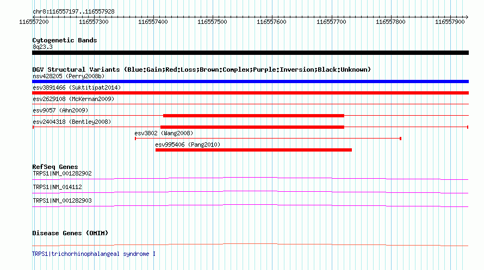Click the black 8q23.3 cytogenetic band bar
This screenshot has height=270, width=484.
coord(250,53)
